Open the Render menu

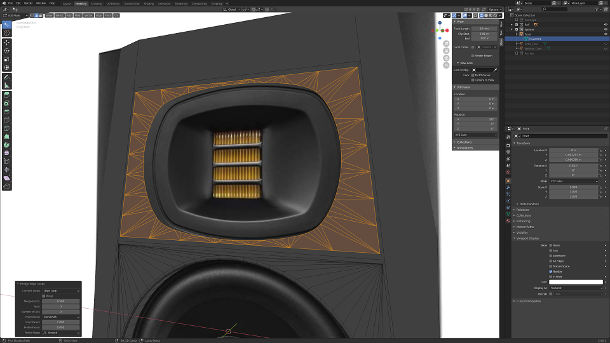tap(29, 3)
